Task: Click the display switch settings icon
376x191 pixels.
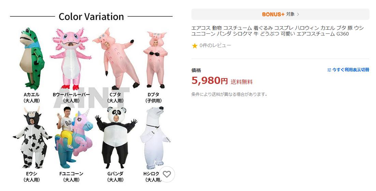Action: pos(329,70)
